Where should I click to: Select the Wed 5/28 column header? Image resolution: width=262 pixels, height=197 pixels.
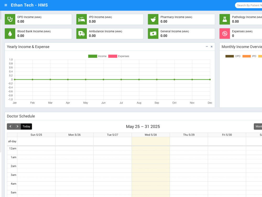point(151,135)
